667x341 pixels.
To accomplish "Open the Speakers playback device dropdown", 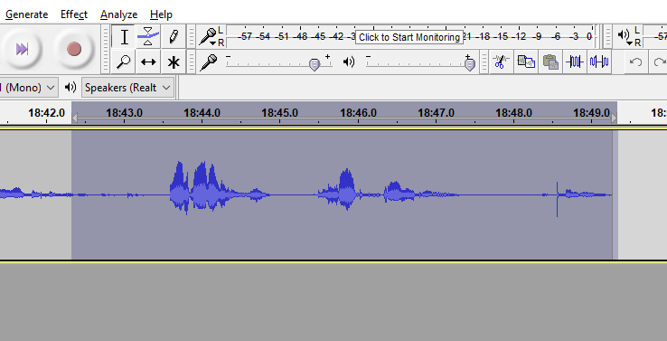I will pos(127,88).
